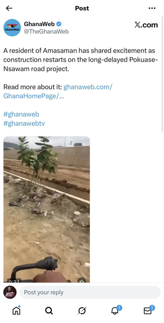This screenshot has height=323, width=164.
Task: Open the Home tab icon
Action: coord(16,311)
